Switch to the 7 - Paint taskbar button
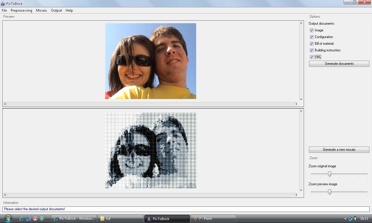 213,219
